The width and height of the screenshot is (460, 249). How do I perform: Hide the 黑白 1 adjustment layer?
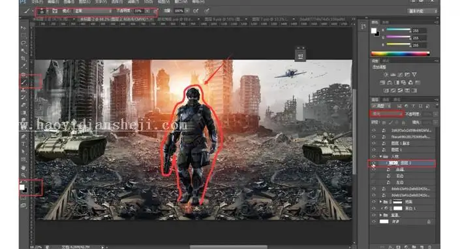pos(374,208)
